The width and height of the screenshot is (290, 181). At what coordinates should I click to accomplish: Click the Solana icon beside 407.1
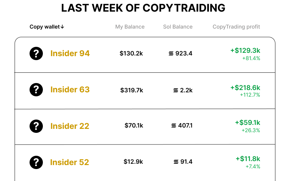click(174, 126)
